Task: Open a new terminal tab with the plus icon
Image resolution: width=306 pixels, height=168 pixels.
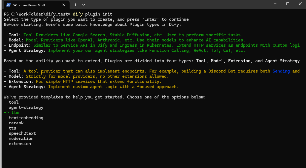Action: [x=75, y=5]
